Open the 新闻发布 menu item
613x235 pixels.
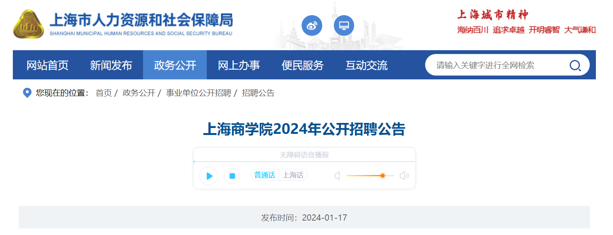pos(111,65)
